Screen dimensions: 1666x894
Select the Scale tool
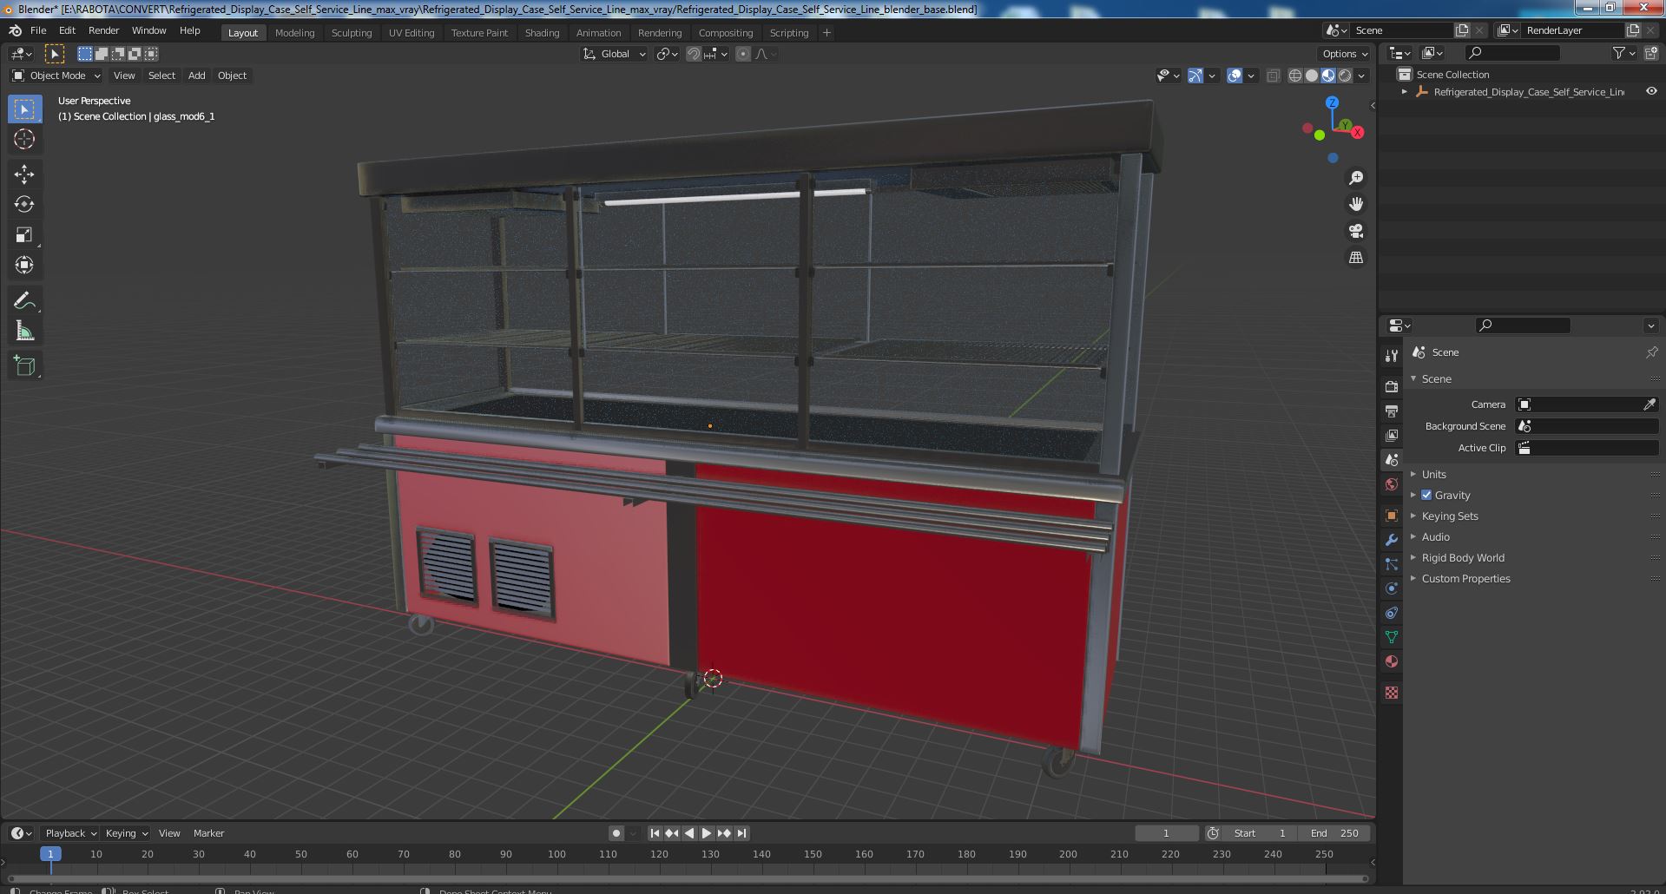click(24, 235)
